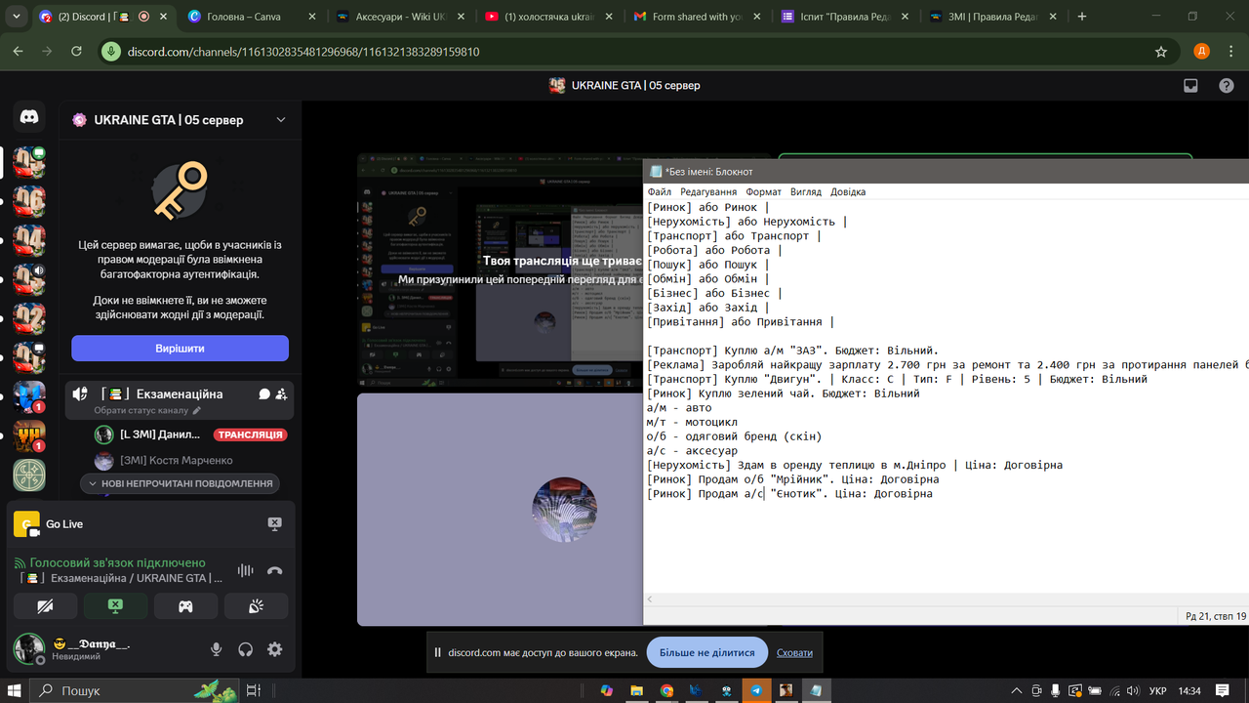
Task: Open the Chrome tab search dropdown
Action: coord(18,17)
